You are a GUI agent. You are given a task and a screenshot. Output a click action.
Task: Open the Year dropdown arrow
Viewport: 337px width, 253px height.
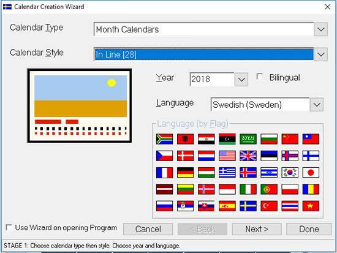coord(241,79)
